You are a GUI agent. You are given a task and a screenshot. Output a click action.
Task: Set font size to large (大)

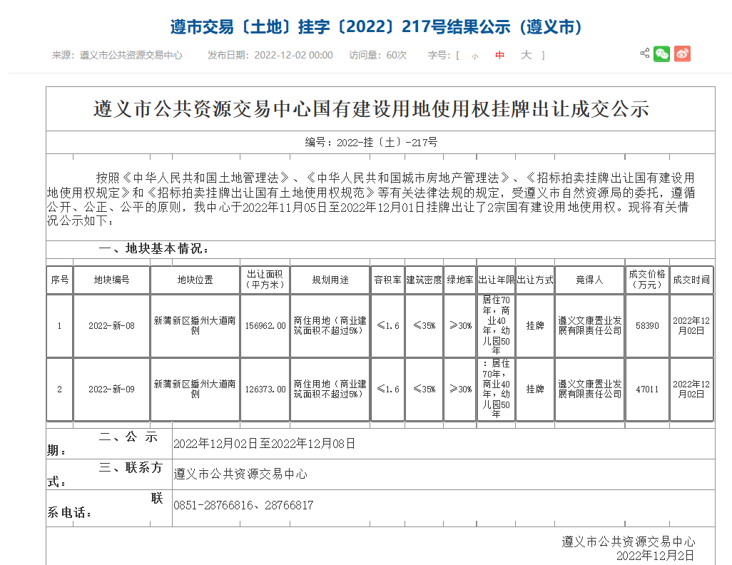[x=526, y=55]
